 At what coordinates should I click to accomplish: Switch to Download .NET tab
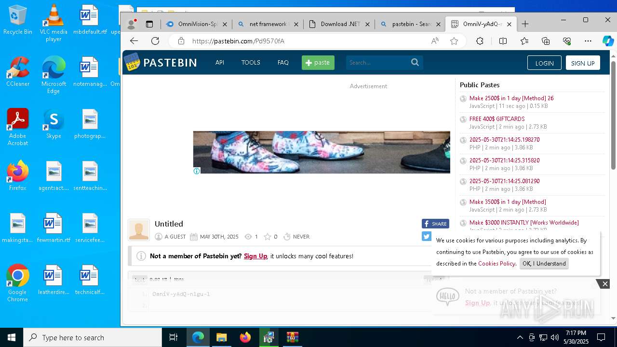(339, 24)
